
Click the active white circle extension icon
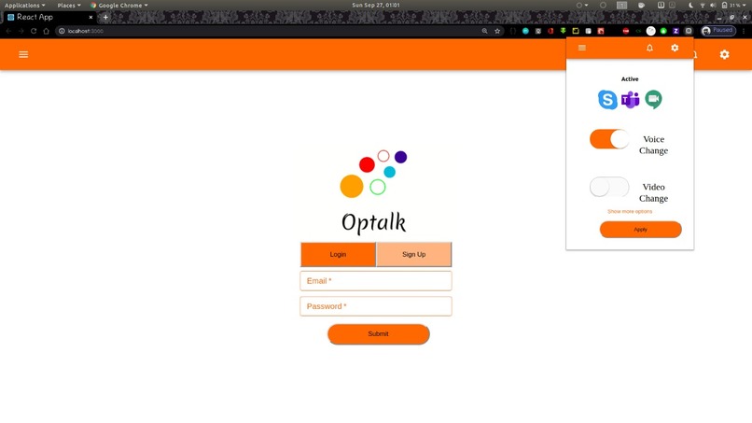[x=651, y=31]
